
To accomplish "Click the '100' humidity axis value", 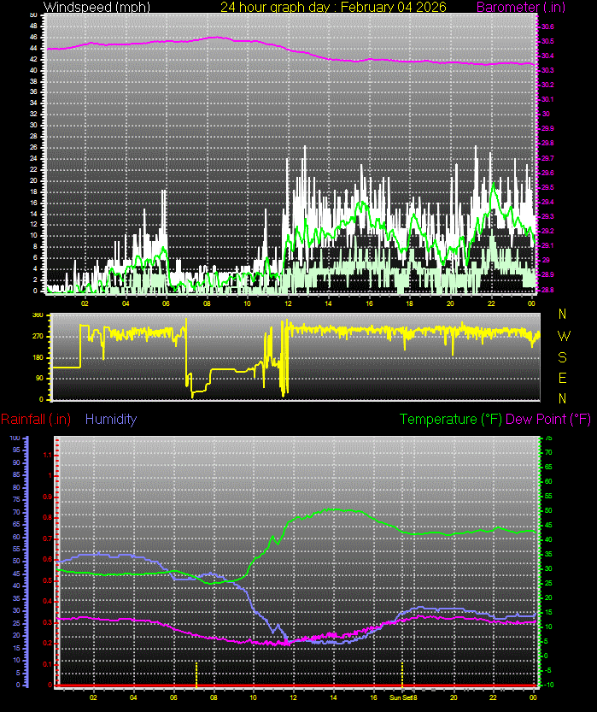I will click(x=15, y=438).
